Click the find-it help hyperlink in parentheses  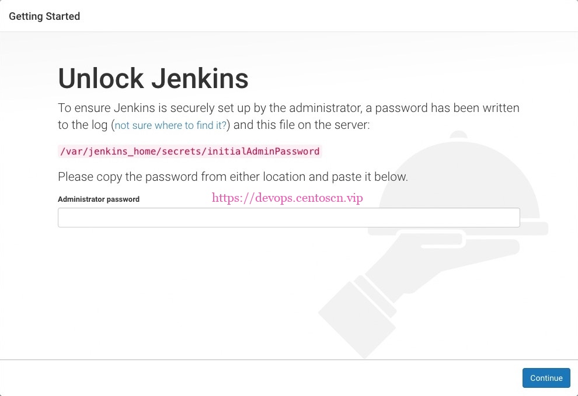170,125
